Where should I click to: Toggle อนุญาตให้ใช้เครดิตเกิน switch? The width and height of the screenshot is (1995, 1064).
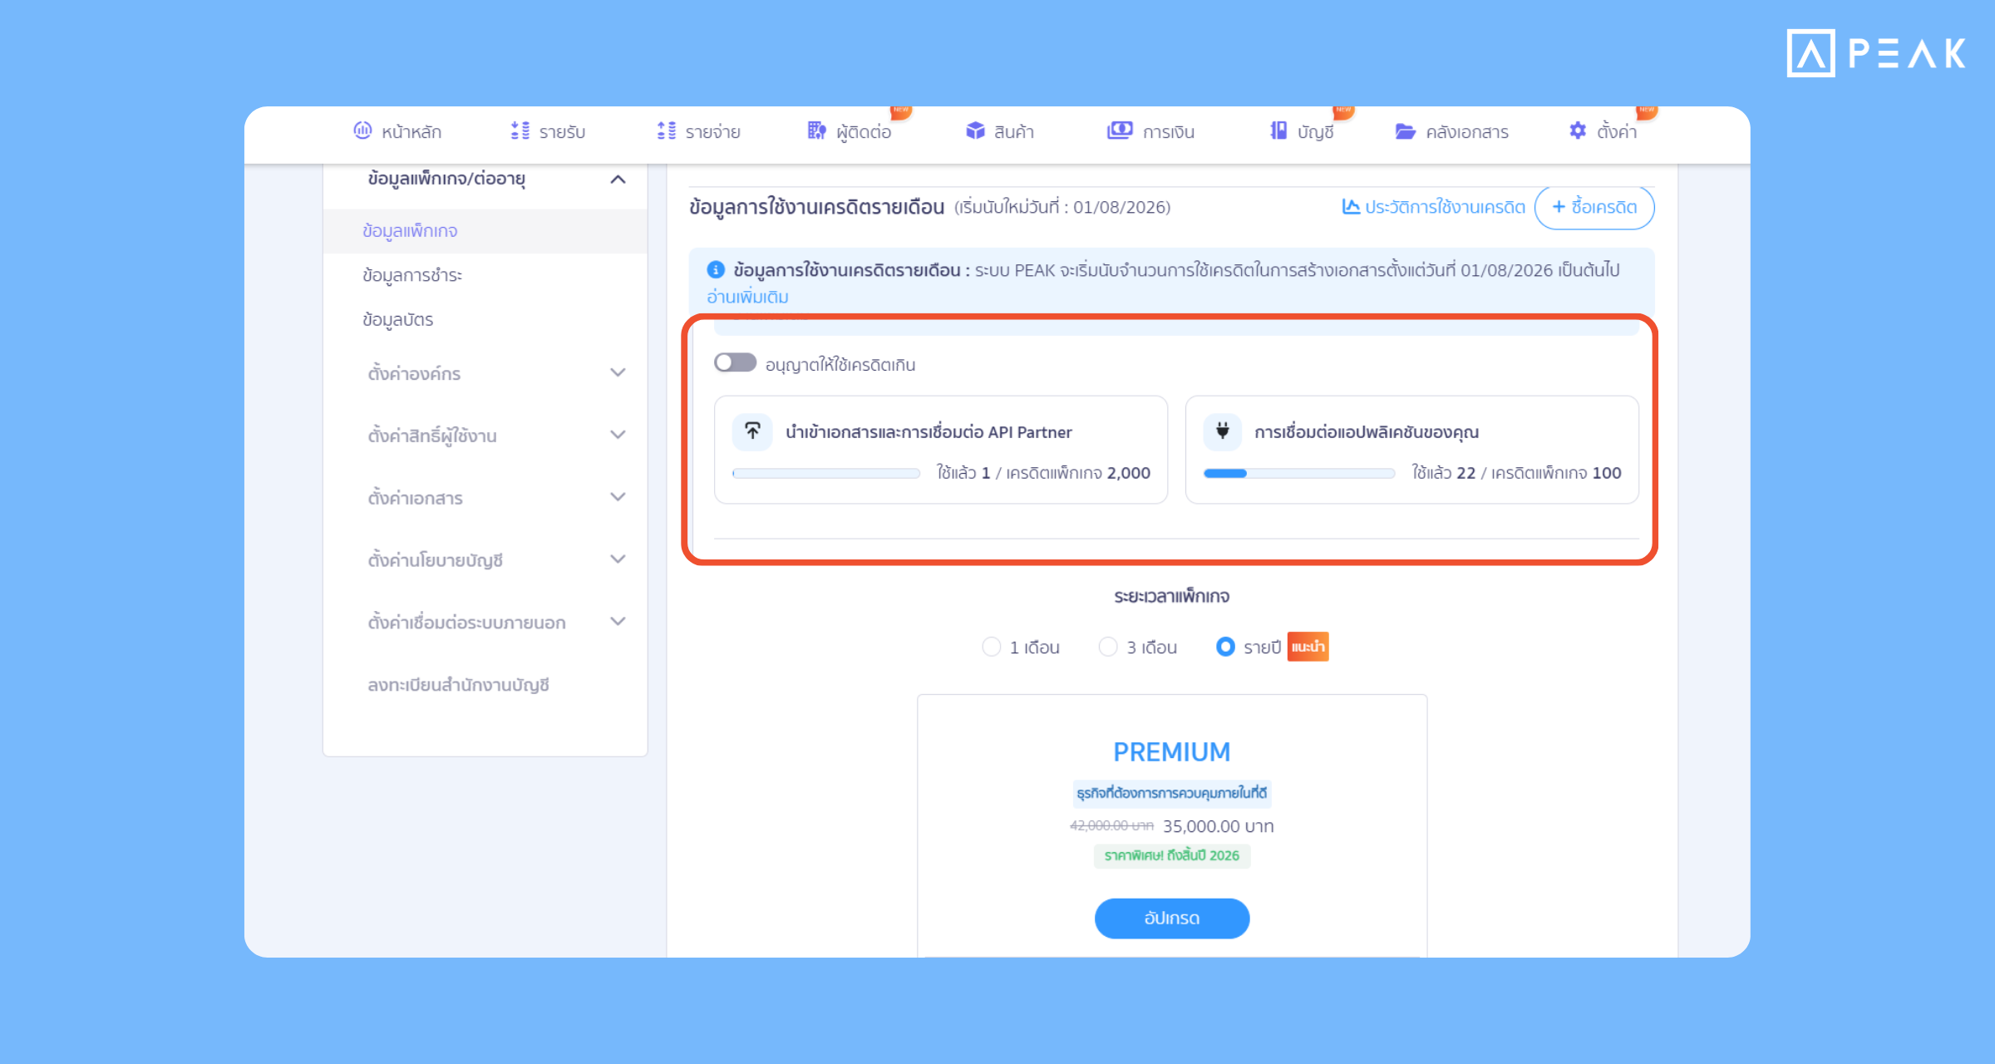tap(735, 363)
